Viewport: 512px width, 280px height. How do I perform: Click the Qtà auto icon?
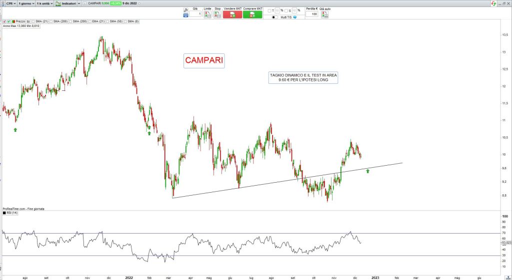pos(325,14)
